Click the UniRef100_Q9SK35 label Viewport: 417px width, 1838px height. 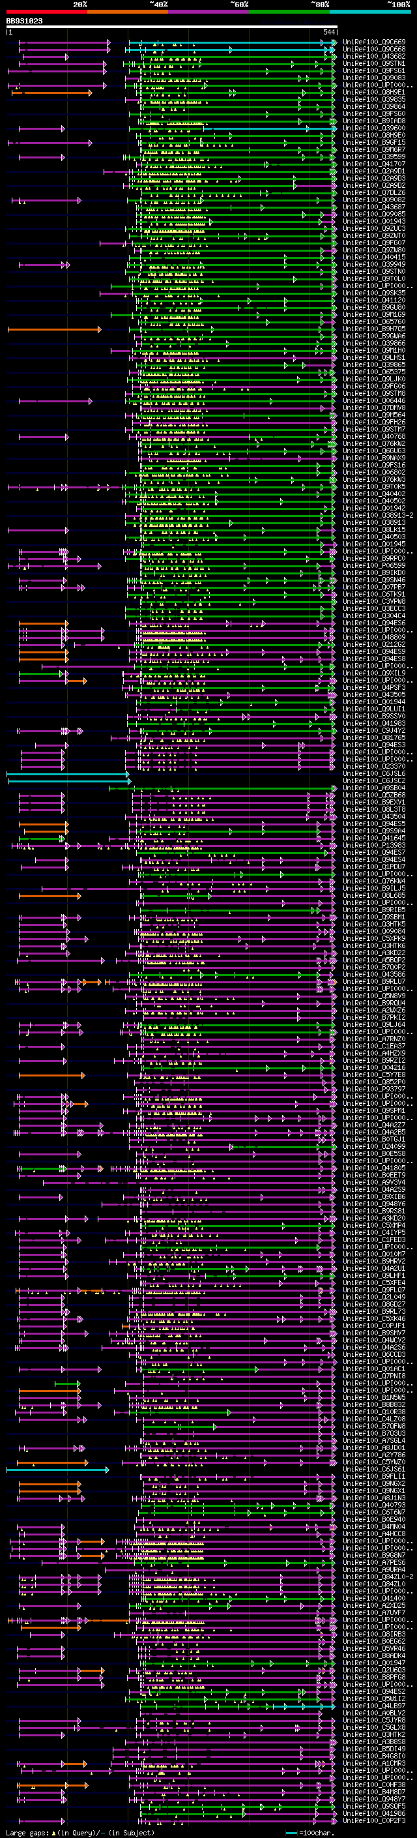coord(373,293)
